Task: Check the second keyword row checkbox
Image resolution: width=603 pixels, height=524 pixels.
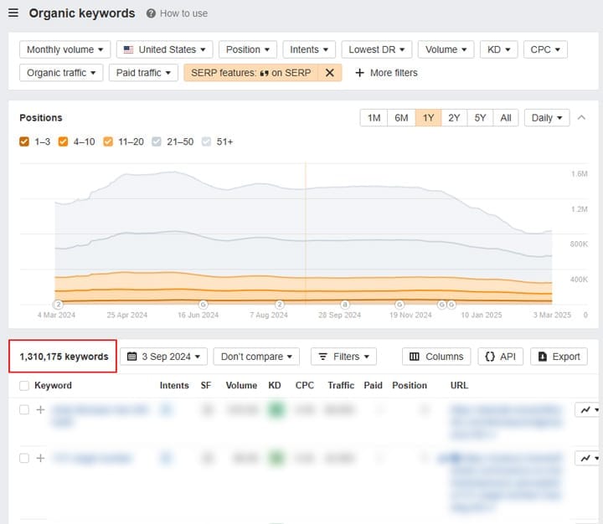Action: [x=24, y=458]
